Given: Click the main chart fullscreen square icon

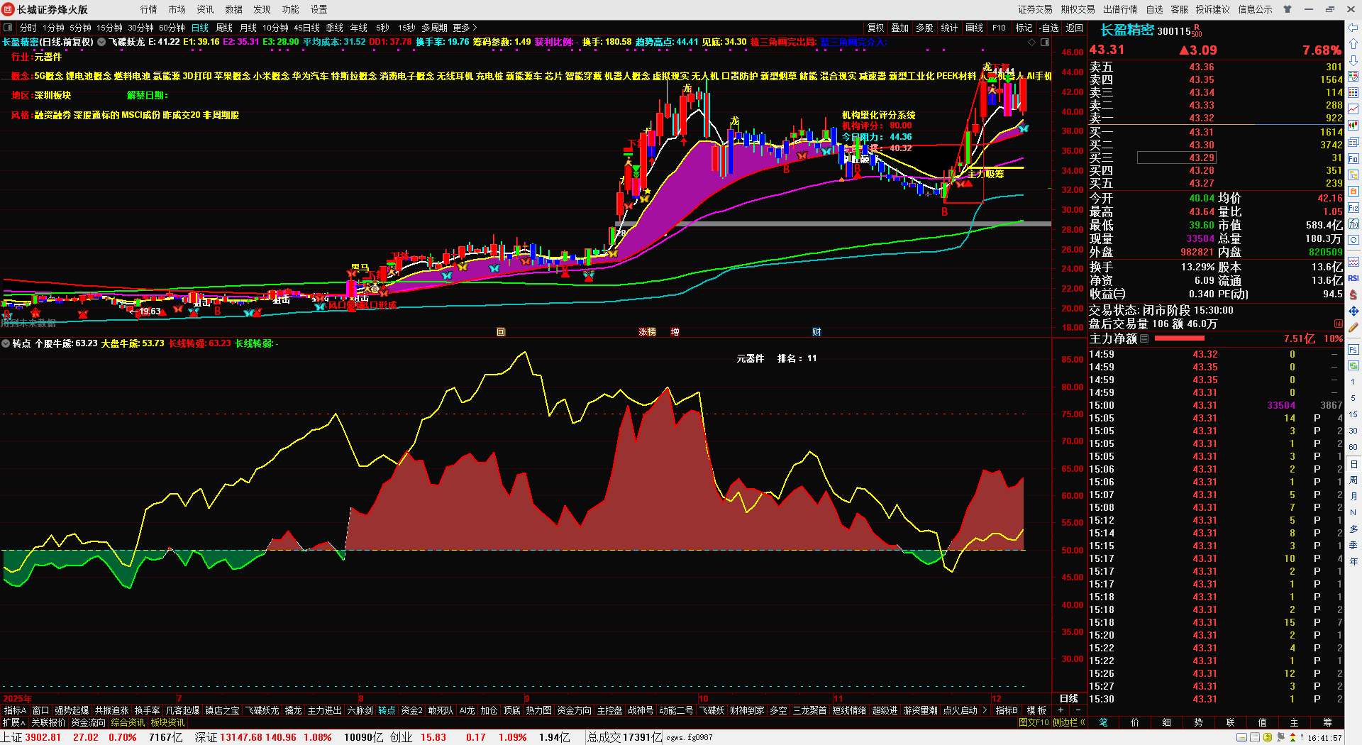Looking at the screenshot, I should pyautogui.click(x=1045, y=42).
